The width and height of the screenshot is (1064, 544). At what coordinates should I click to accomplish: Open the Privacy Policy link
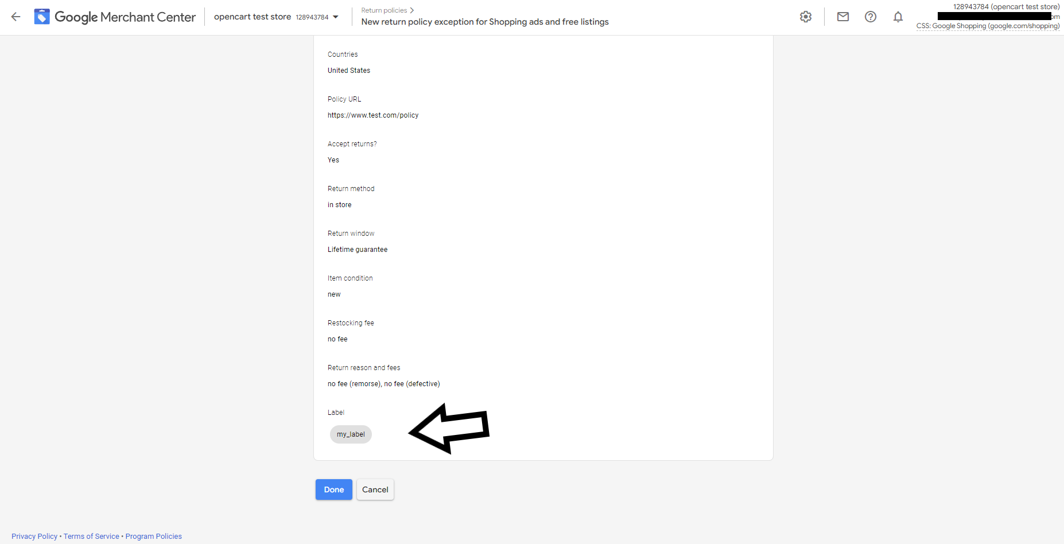coord(34,536)
